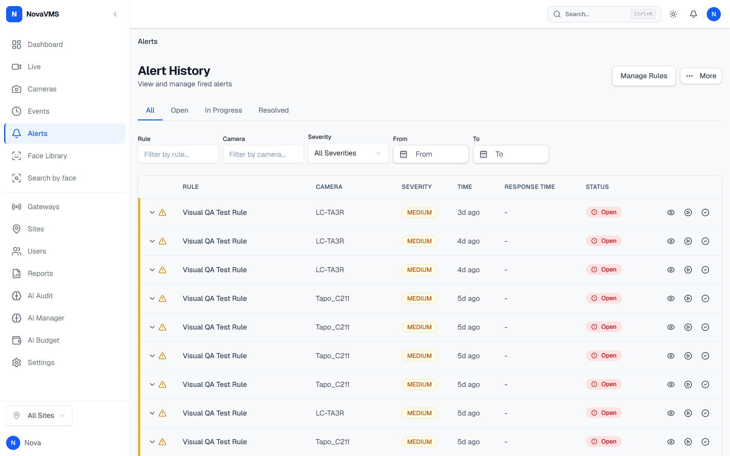Open the Users page
730x456 pixels.
(x=64, y=251)
